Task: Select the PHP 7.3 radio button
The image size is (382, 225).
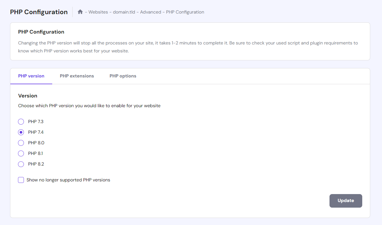Action: click(21, 121)
